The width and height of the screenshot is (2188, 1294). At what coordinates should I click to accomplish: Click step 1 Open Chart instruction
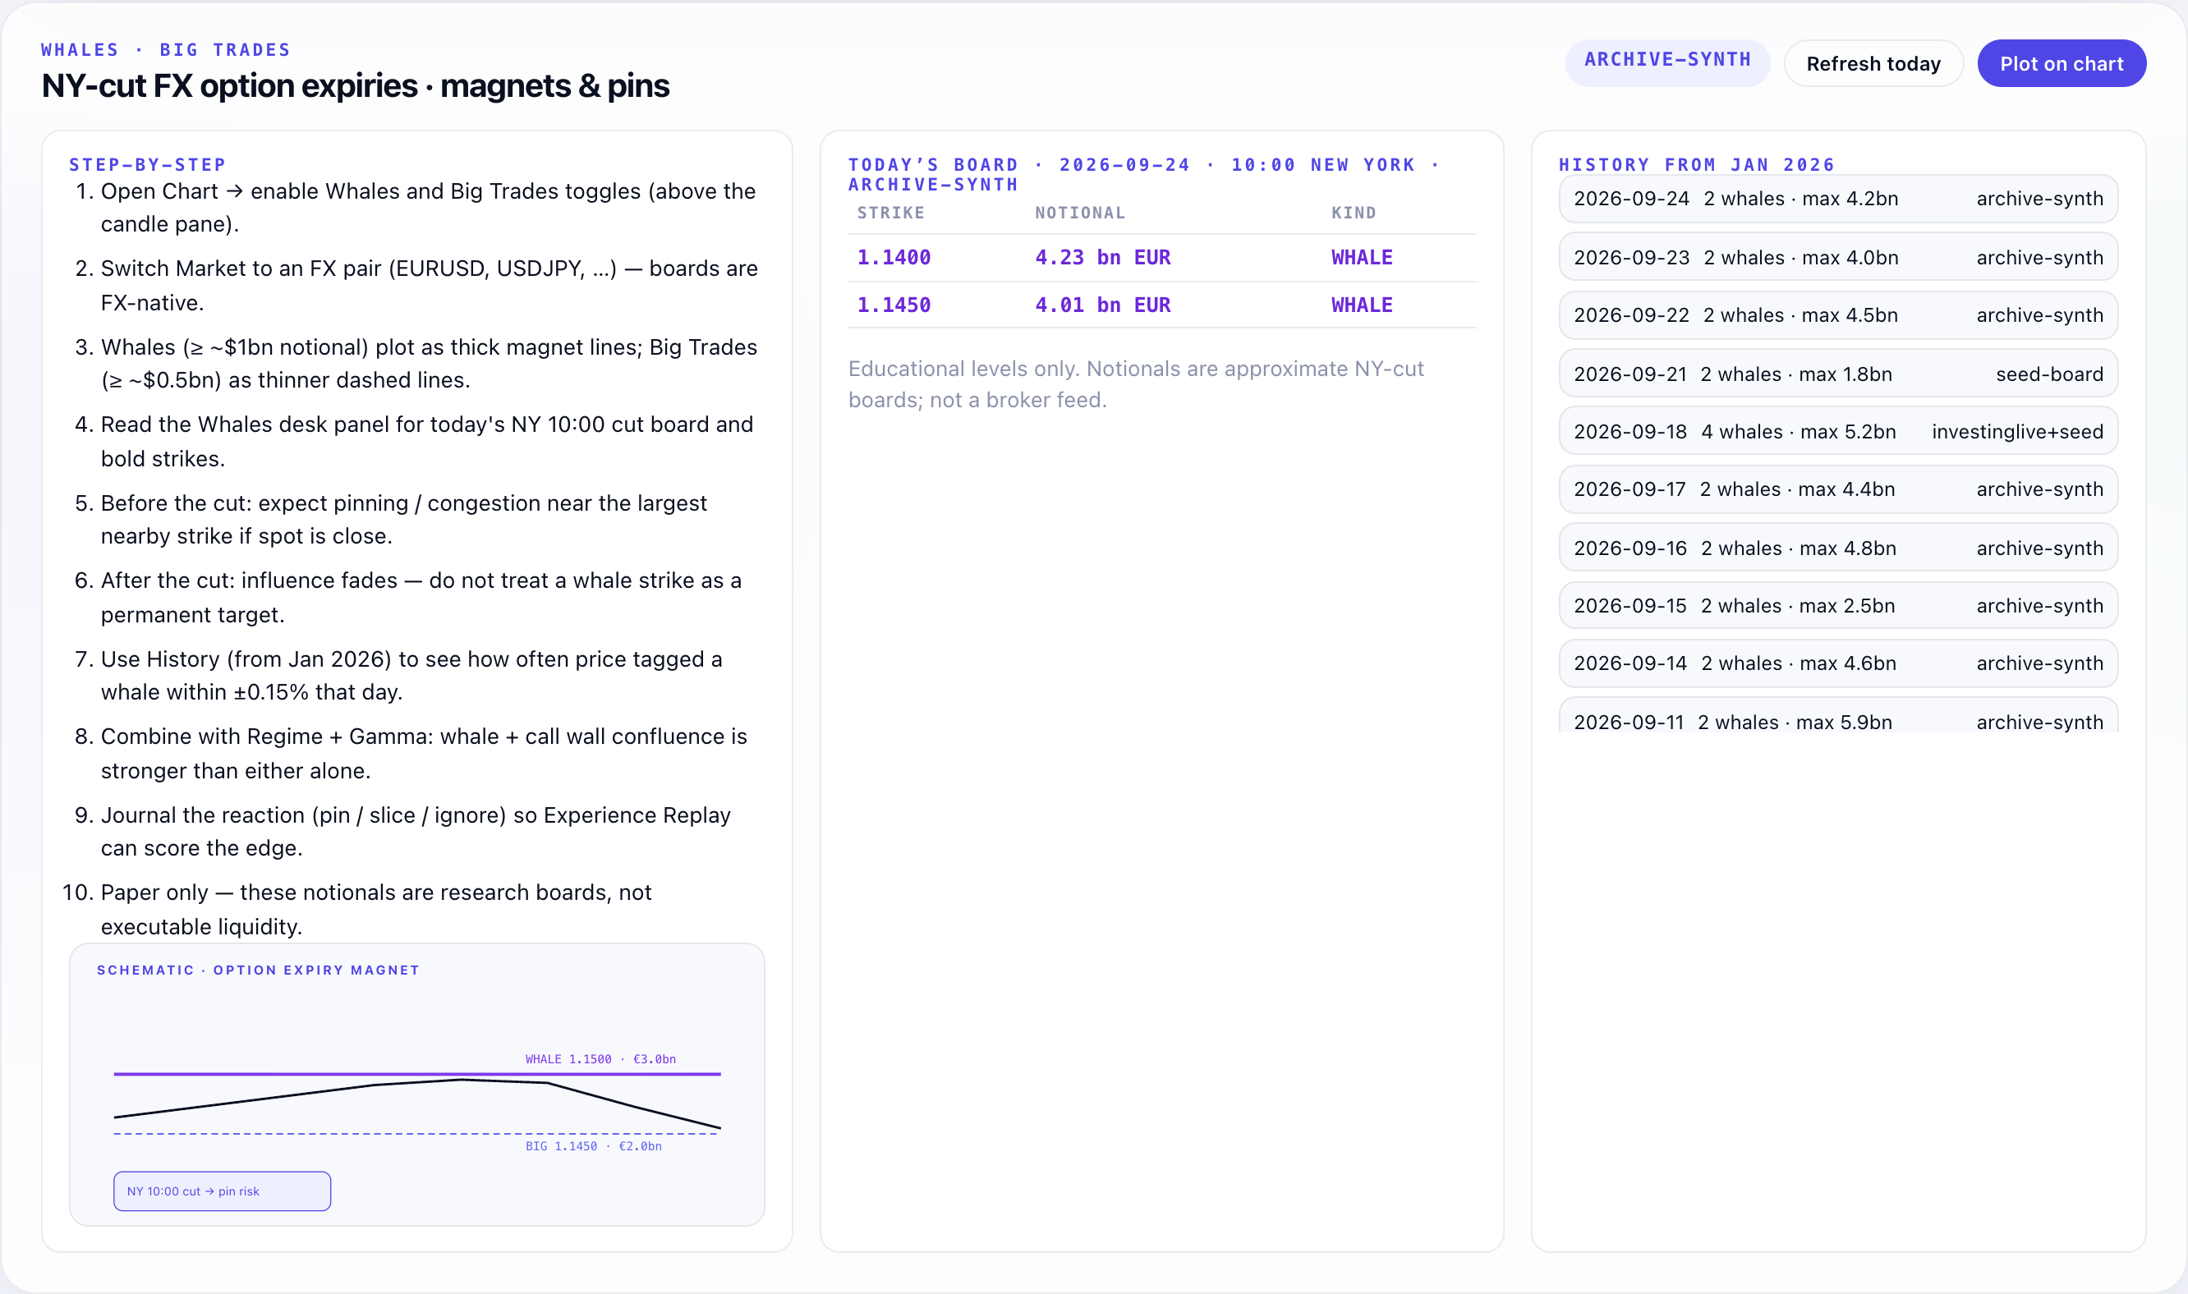tap(428, 208)
